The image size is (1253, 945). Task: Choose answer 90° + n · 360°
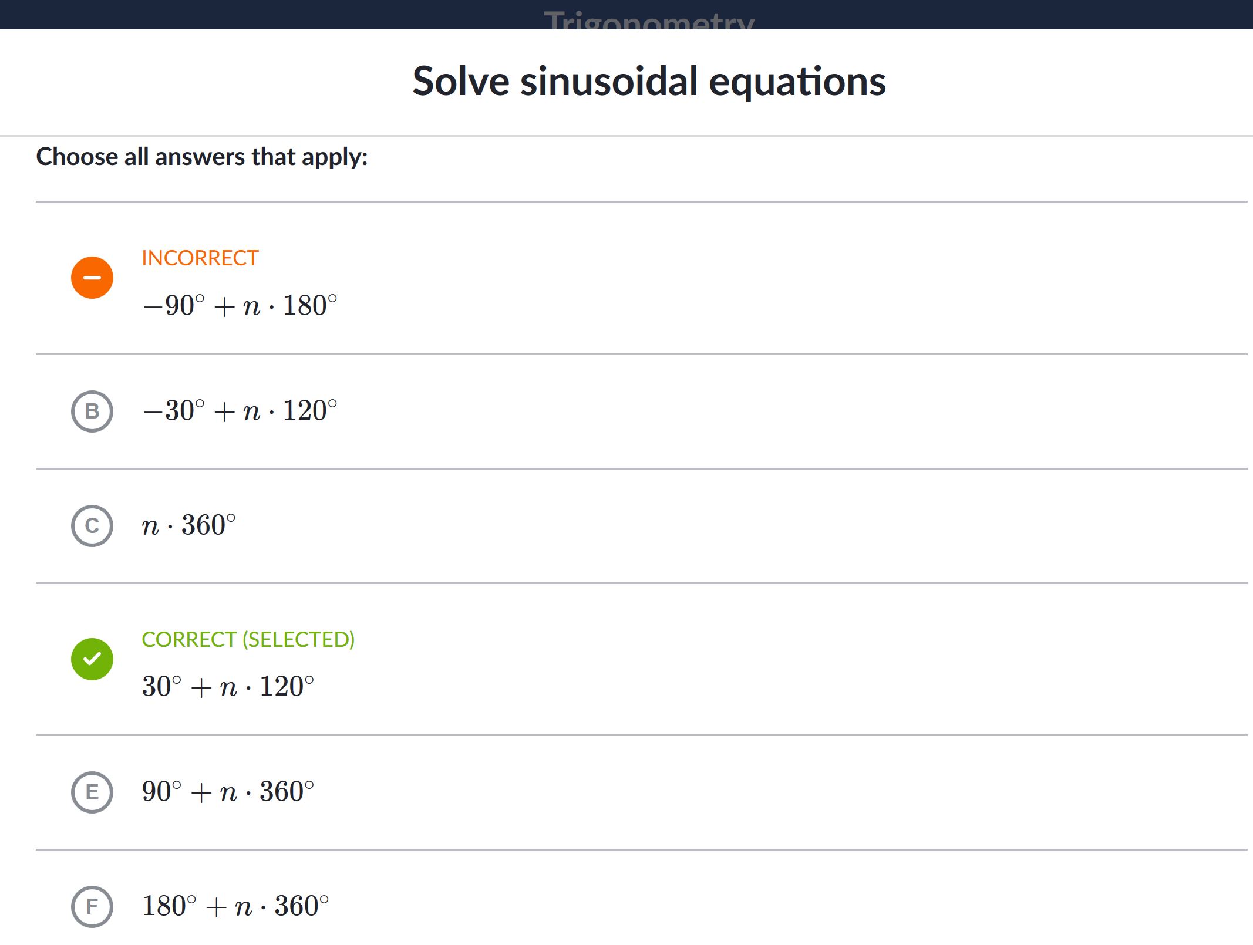pos(228,792)
